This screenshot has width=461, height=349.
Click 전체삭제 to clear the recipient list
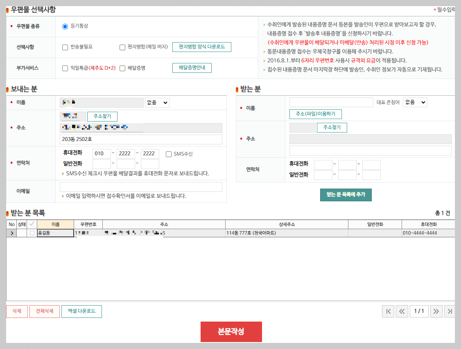(44, 311)
